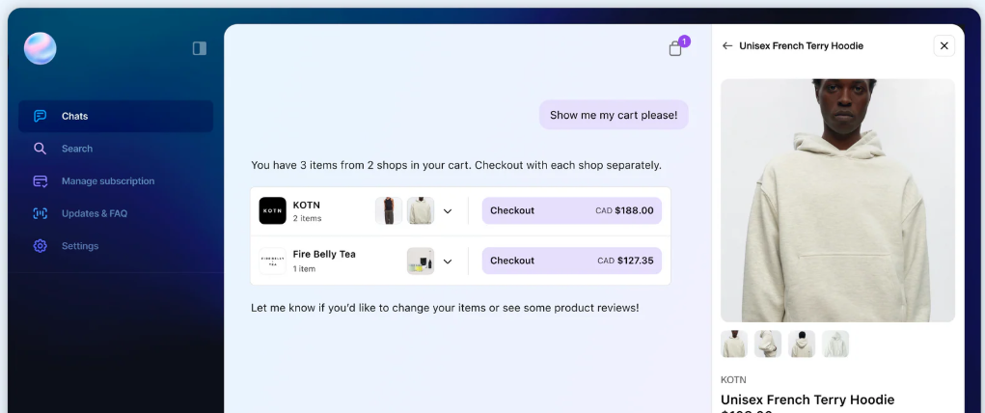Click the 'Let me know if you'd like' message
Image resolution: width=985 pixels, height=413 pixels.
[445, 308]
